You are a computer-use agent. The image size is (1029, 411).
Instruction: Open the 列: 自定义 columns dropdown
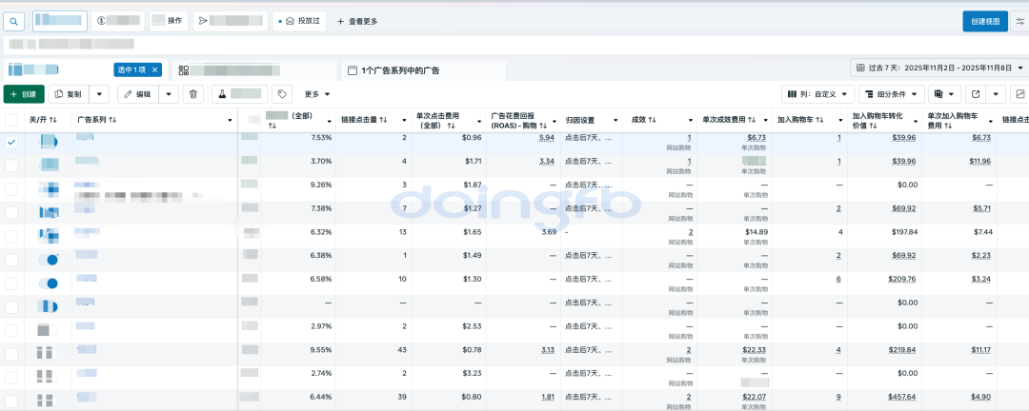click(x=816, y=94)
